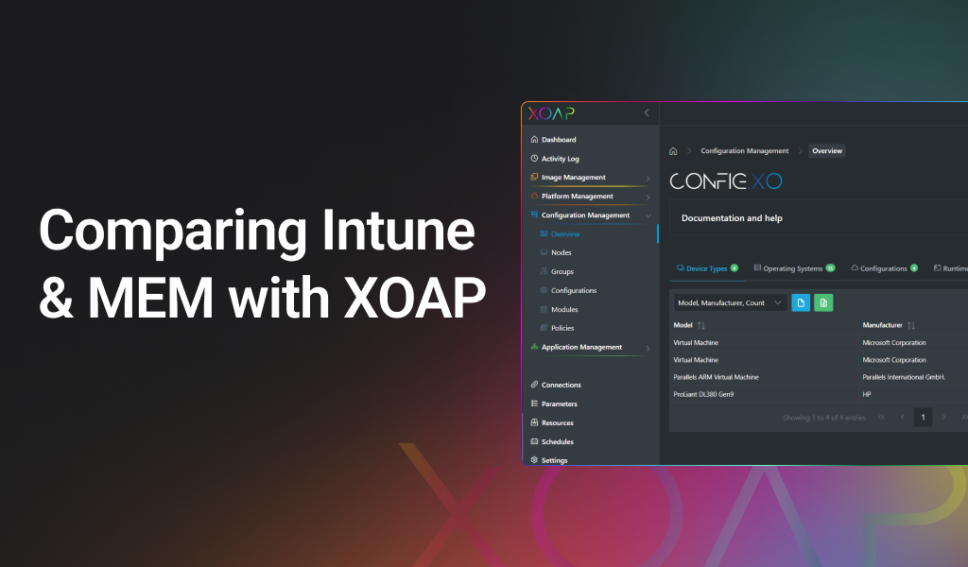968x567 pixels.
Task: Collapse the sidebar with the left chevron
Action: (647, 112)
